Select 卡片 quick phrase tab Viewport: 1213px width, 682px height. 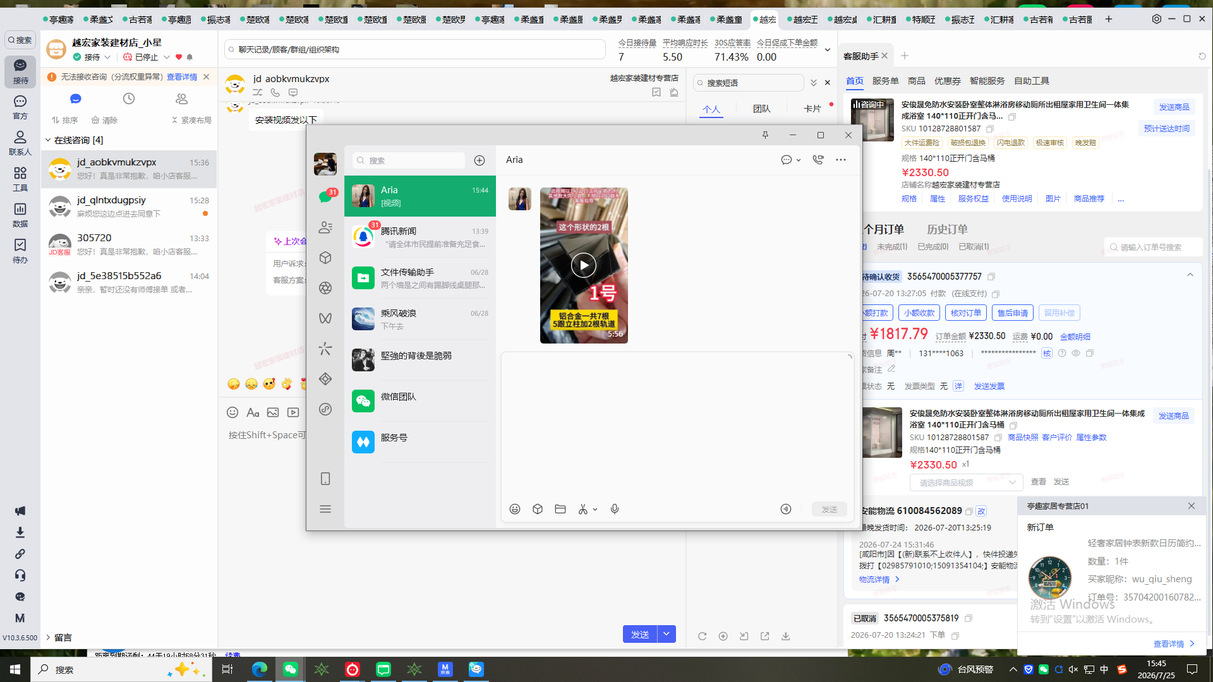(812, 109)
